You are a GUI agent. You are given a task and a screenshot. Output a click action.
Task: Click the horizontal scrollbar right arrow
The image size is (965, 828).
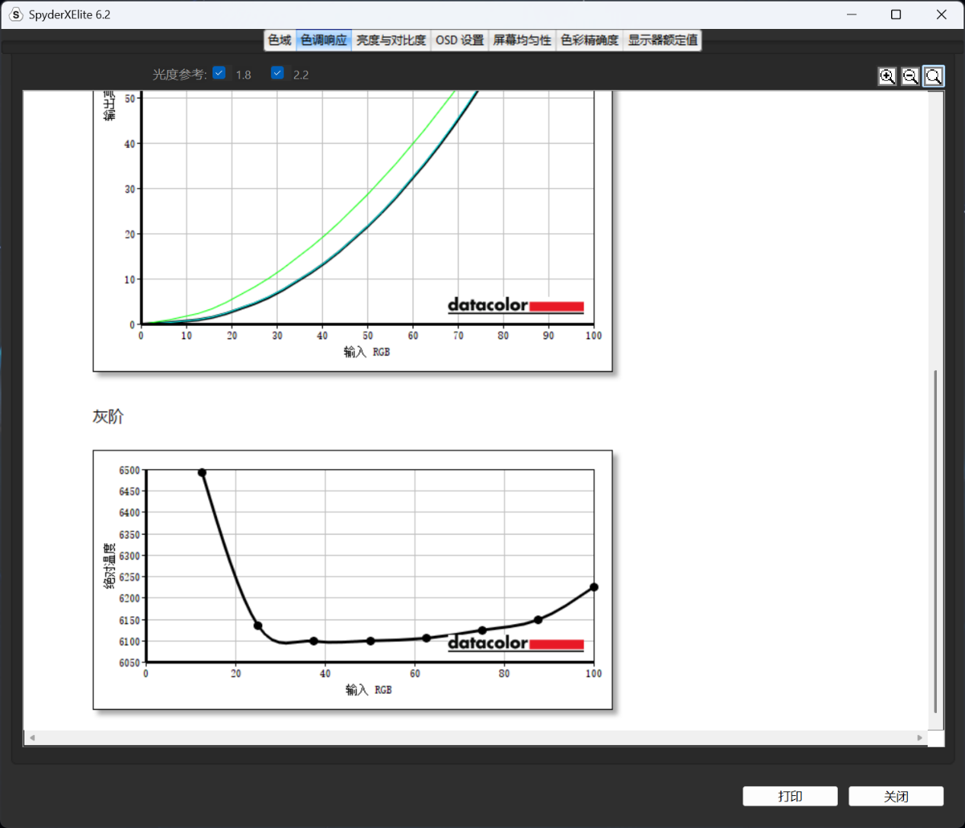[x=920, y=737]
